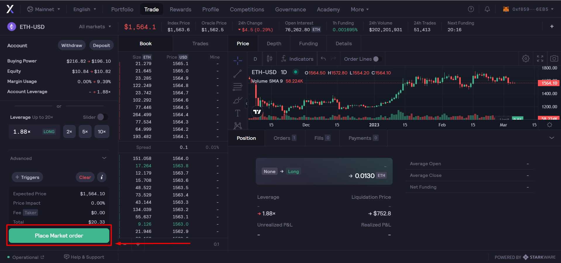This screenshot has height=263, width=561.
Task: Toggle the leverage Slider switch
Action: point(102,117)
